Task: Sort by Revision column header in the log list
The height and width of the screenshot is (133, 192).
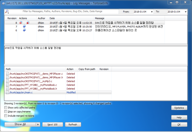Action: point(11,18)
